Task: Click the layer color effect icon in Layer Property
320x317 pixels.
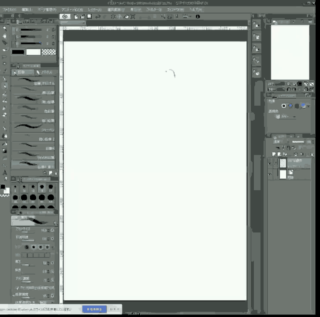Action: point(303,106)
